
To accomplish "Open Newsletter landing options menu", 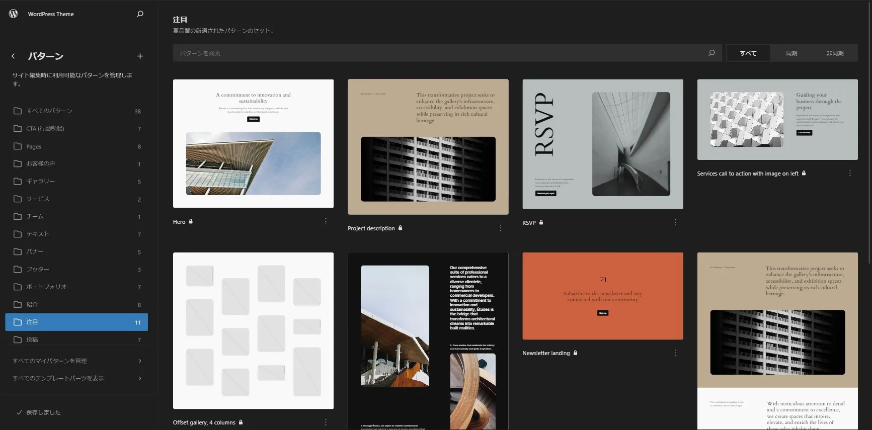I will [x=675, y=353].
